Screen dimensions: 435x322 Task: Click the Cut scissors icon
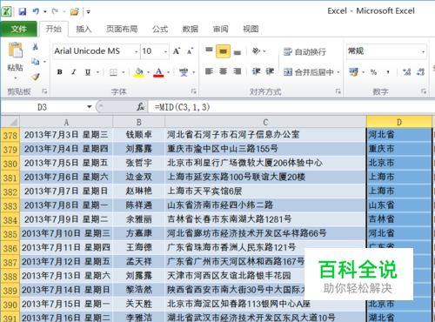(36, 47)
